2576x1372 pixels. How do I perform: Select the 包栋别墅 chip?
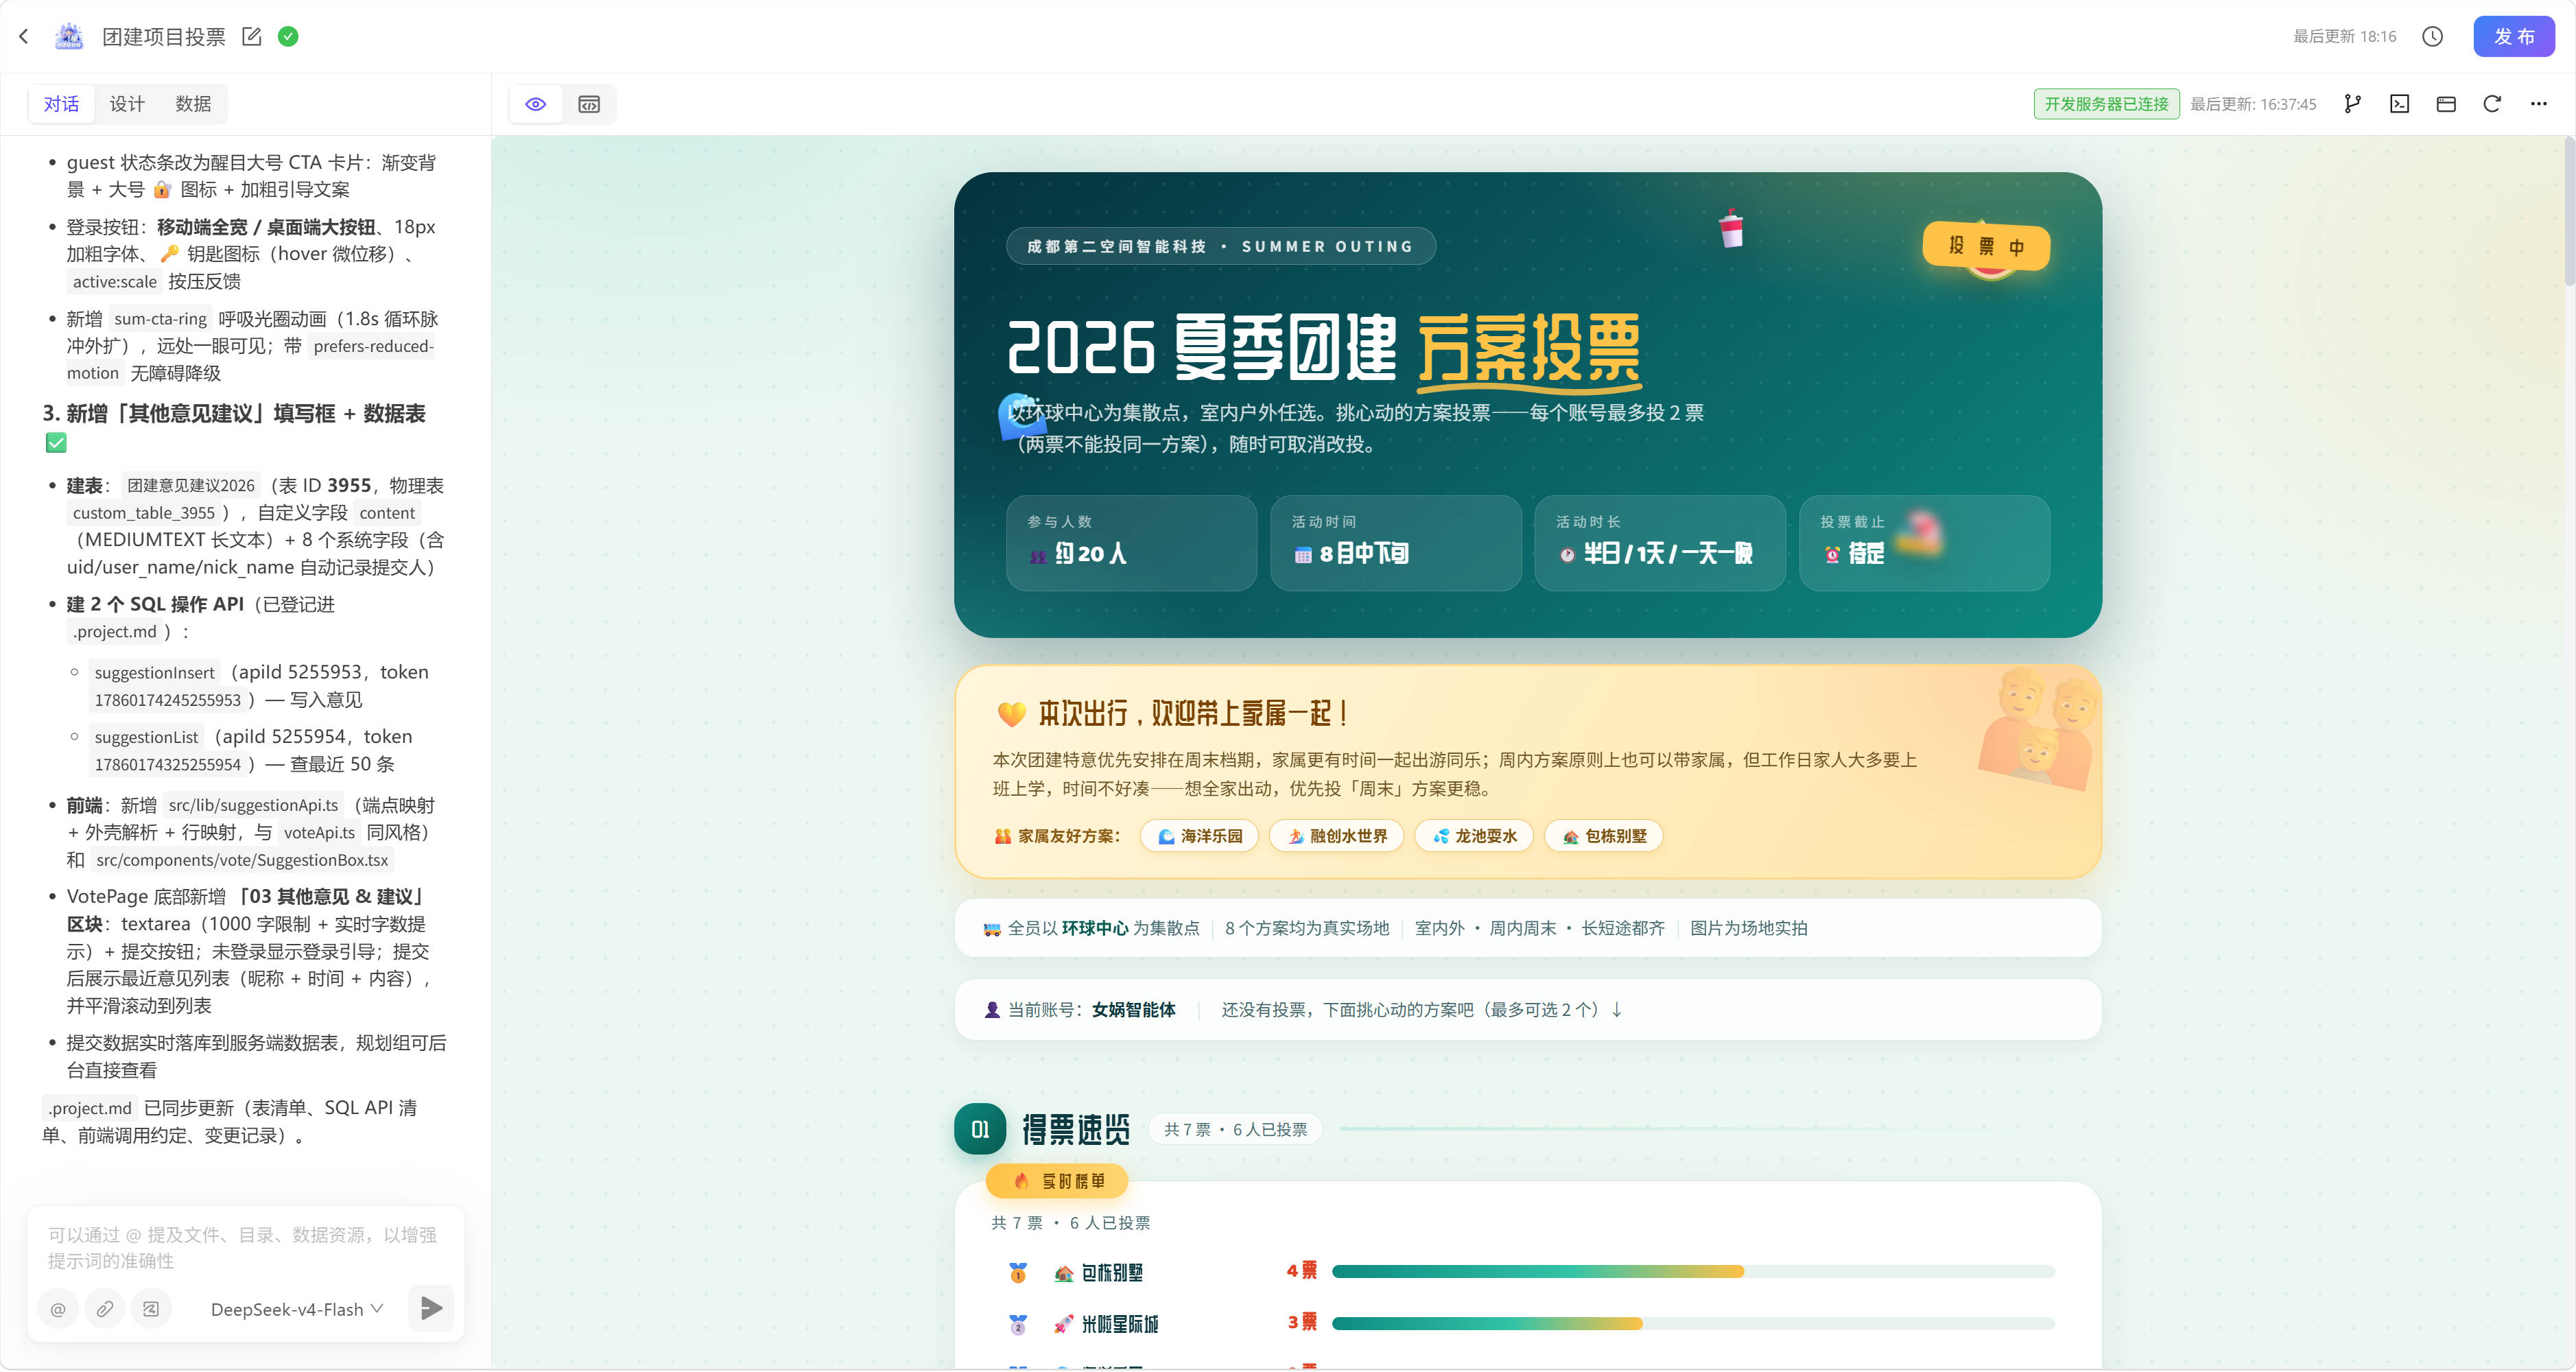coord(1604,836)
